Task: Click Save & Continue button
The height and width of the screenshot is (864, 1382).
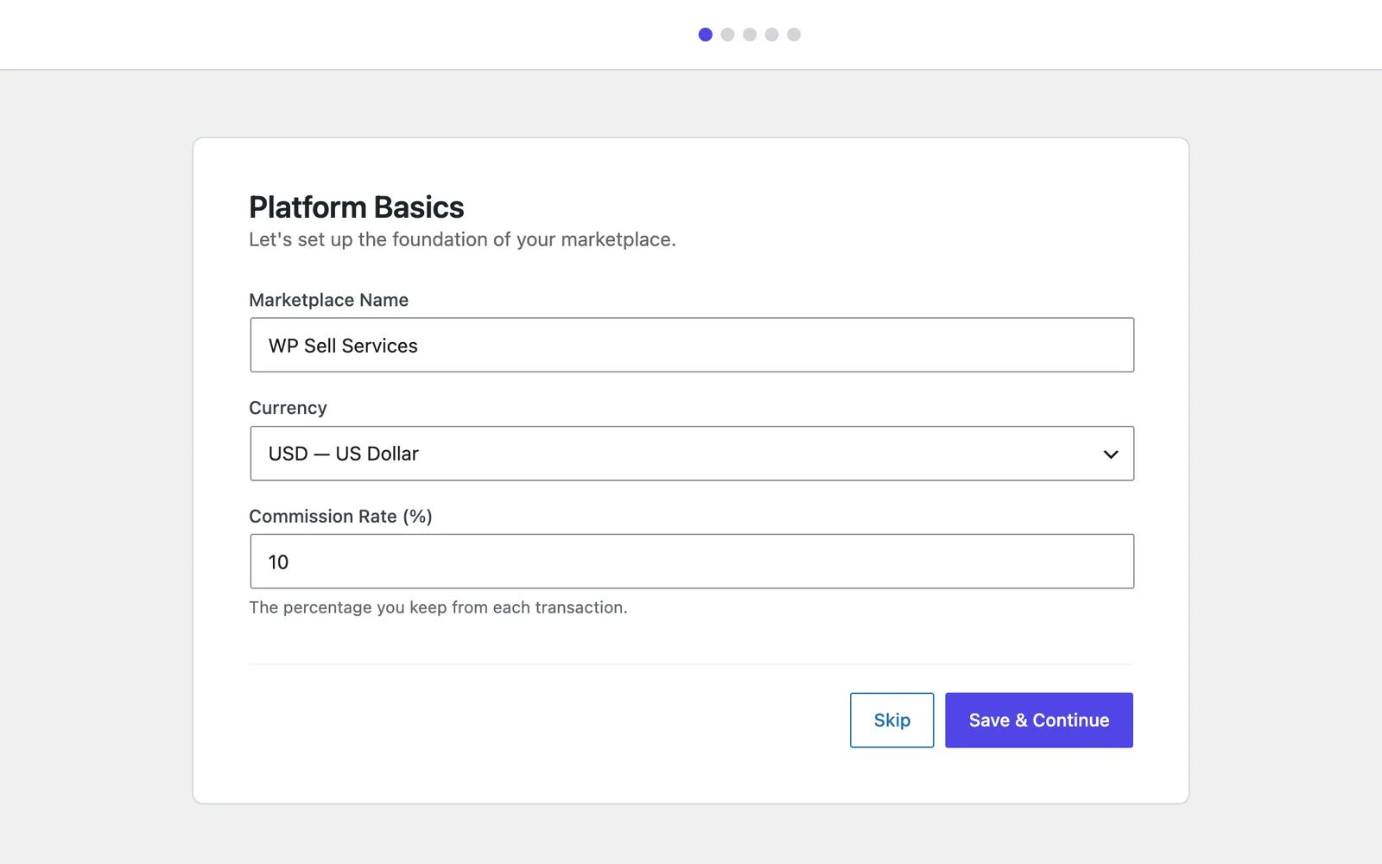Action: coord(1039,720)
